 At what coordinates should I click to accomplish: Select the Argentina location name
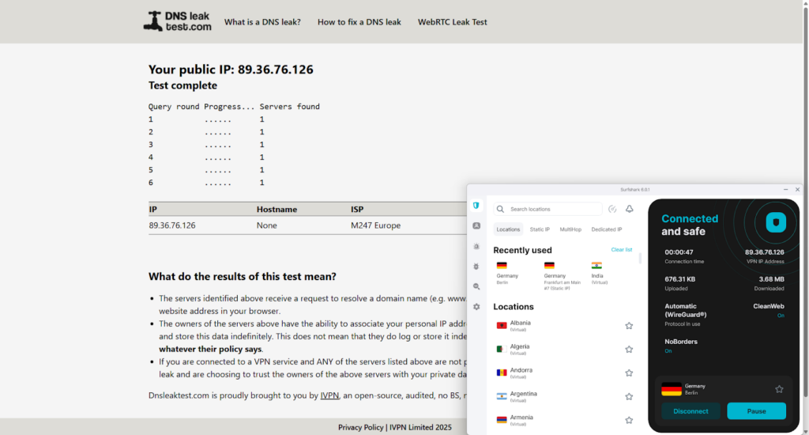point(523,394)
